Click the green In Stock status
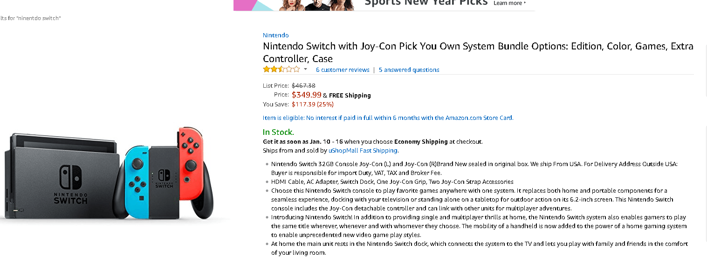The height and width of the screenshot is (258, 707). (278, 132)
